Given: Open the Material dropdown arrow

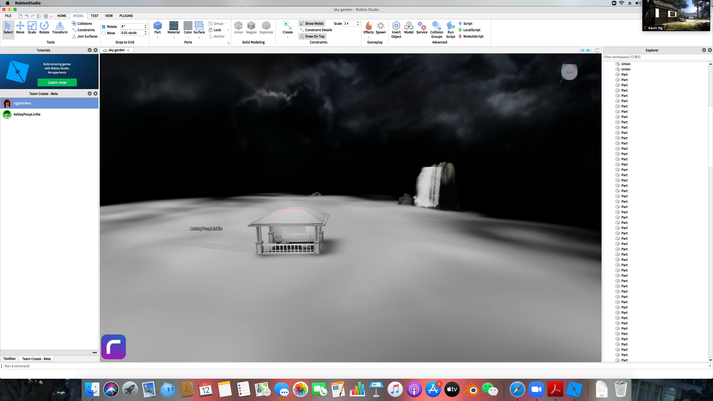Looking at the screenshot, I should (174, 37).
